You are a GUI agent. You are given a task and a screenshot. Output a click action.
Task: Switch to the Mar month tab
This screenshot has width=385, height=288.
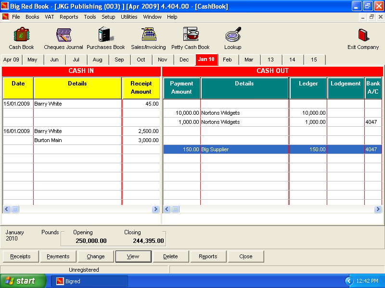coord(249,60)
